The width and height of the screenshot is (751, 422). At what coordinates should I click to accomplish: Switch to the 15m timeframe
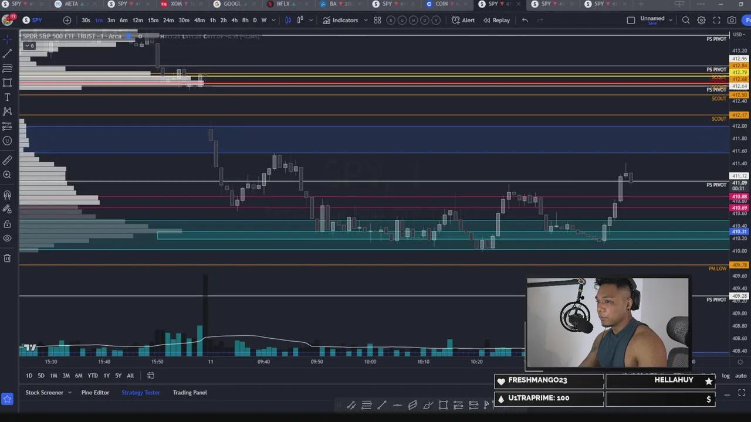coord(153,20)
